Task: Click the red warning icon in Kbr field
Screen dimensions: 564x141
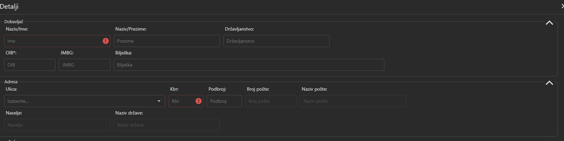Action: point(199,101)
